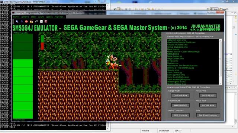Click the emulated game screen
Viewport: 238px width, 133px height.
pos(100,76)
